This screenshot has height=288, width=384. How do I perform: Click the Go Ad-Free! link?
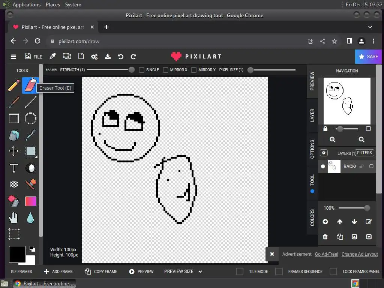[x=327, y=254]
